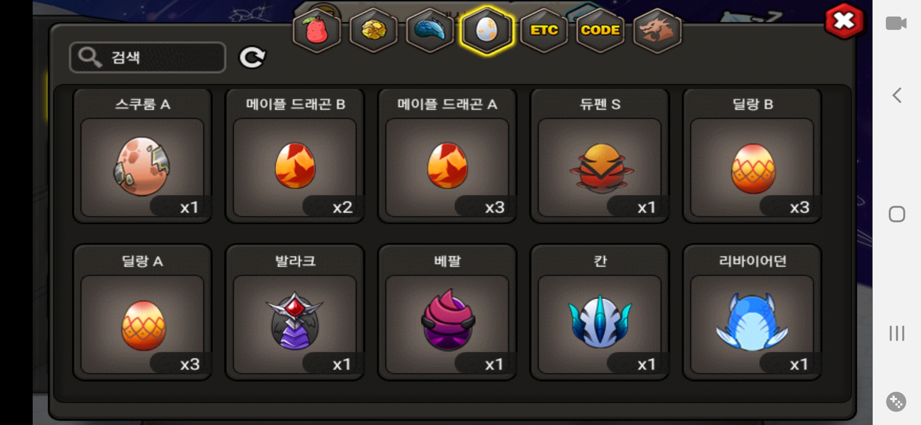Select the 스쿠룸 A egg
This screenshot has width=921, height=425.
pyautogui.click(x=142, y=156)
